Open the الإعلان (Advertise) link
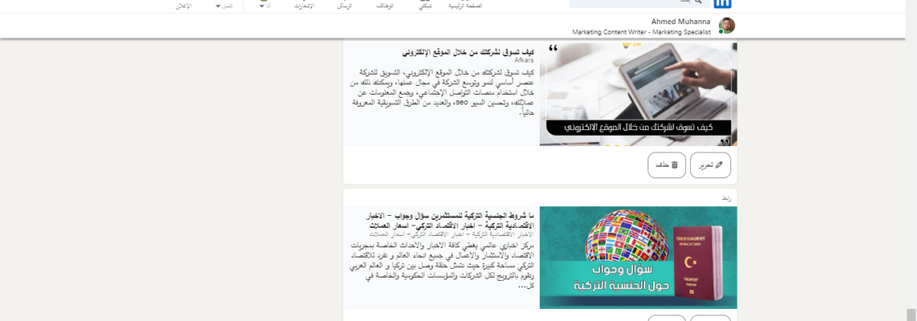917x321 pixels. pyautogui.click(x=184, y=6)
